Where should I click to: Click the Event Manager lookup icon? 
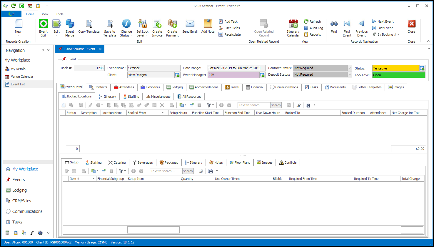pos(262,75)
